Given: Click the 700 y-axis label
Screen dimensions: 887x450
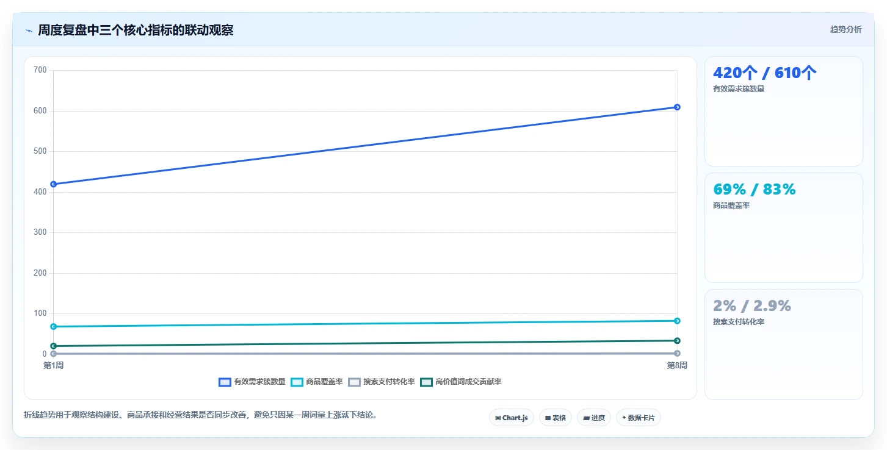Looking at the screenshot, I should 40,70.
